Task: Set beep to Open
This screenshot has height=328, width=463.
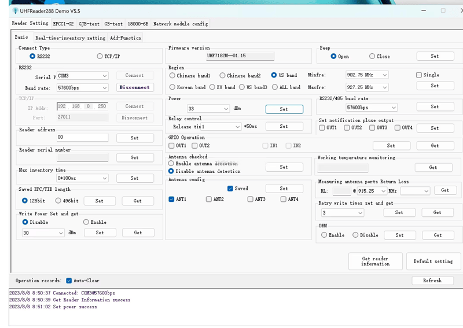Action: (340, 56)
